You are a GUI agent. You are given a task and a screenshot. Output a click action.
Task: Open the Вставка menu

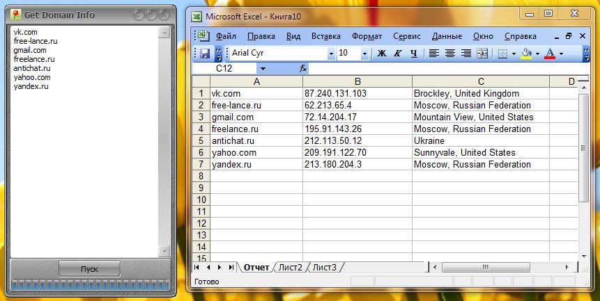[x=326, y=36]
